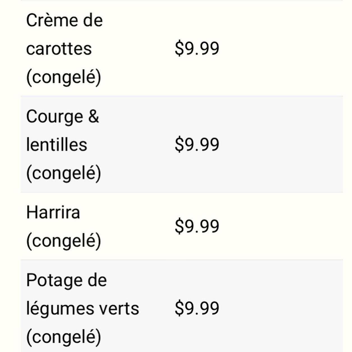This screenshot has height=352, width=352.
Task: Click the word "carottes"
Action: (59, 49)
